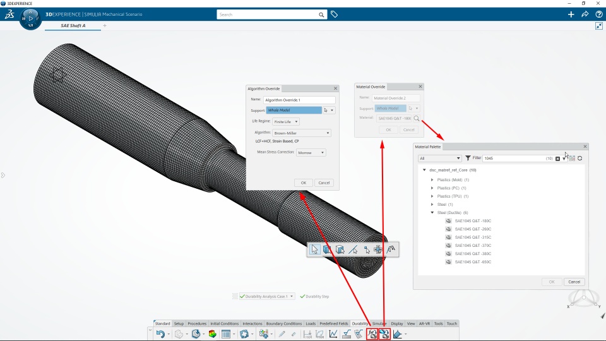Expand the left side panel arrow

[3, 175]
